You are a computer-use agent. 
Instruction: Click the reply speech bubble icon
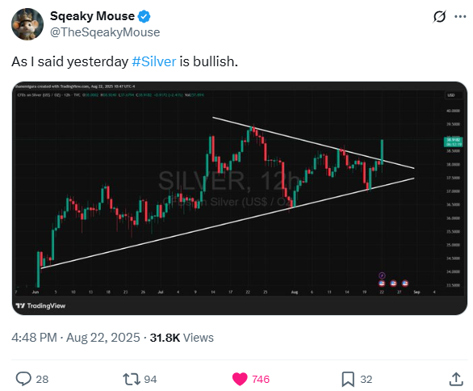tap(23, 379)
